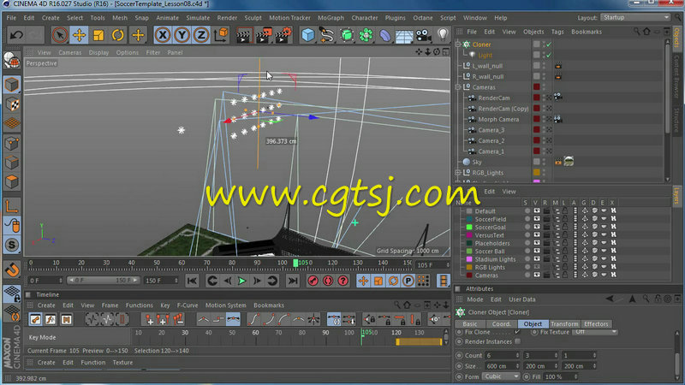Toggle SoccerField layer visibility
This screenshot has height=385, width=685.
pyautogui.click(x=537, y=219)
